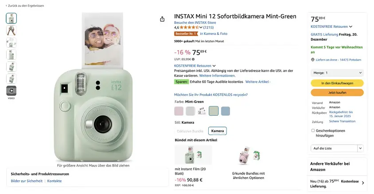
Task: Open the Kamera & Foto category link
Action: click(214, 34)
